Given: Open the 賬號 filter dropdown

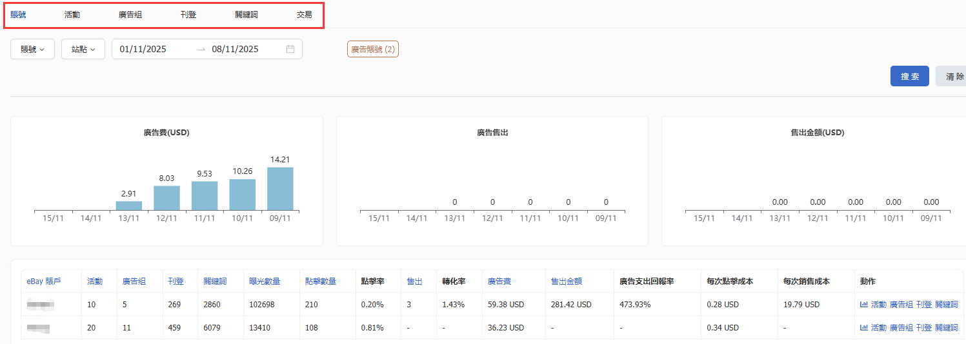Looking at the screenshot, I should [x=32, y=49].
